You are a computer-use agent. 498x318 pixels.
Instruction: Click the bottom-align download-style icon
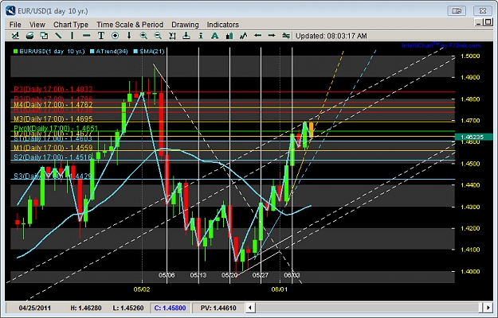(186, 36)
